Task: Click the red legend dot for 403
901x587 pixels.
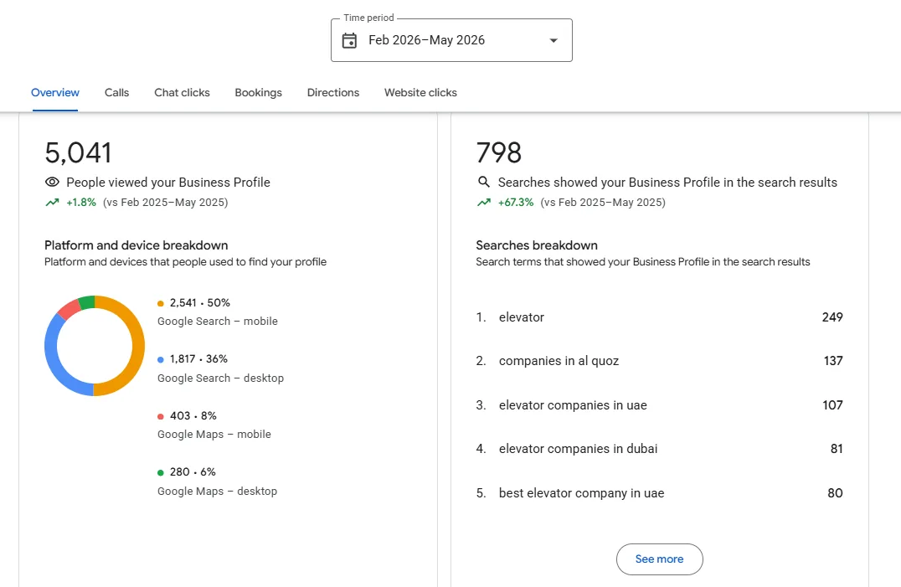Action: click(x=160, y=416)
